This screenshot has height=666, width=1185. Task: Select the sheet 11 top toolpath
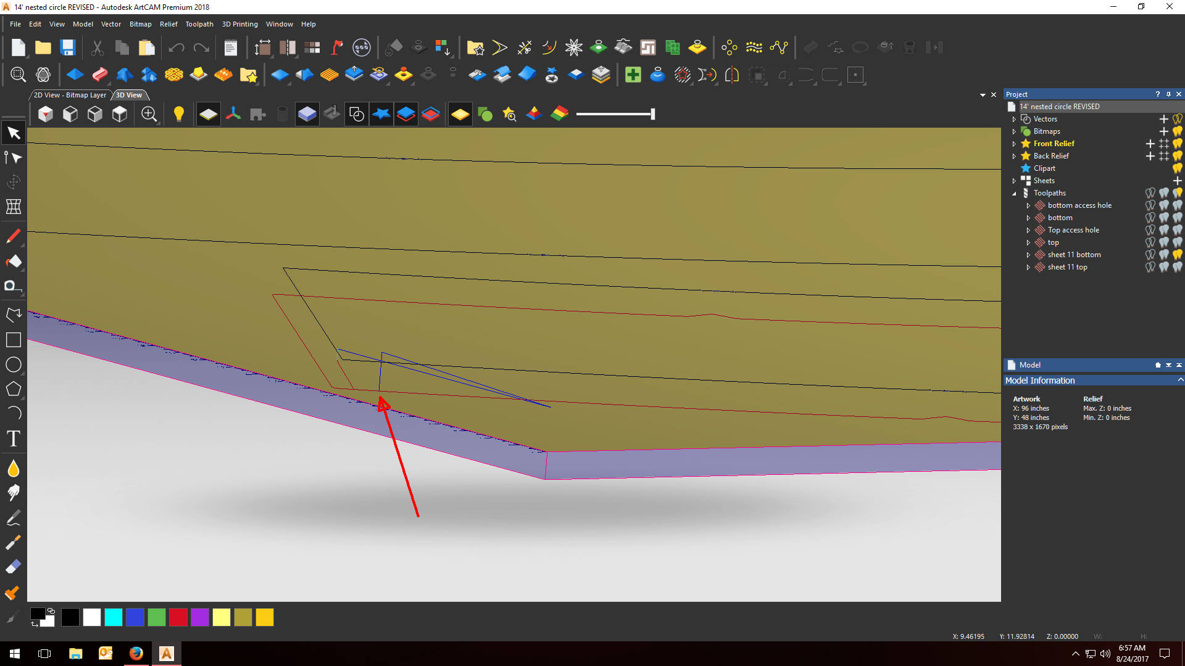(1067, 266)
